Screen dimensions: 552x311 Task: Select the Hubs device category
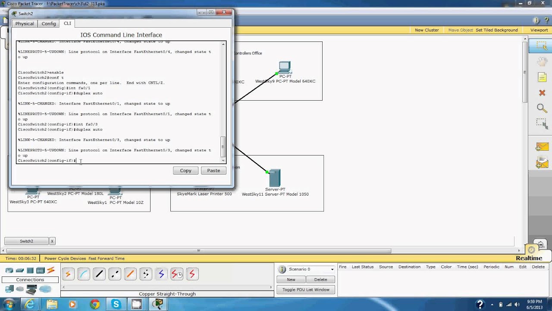coord(30,271)
